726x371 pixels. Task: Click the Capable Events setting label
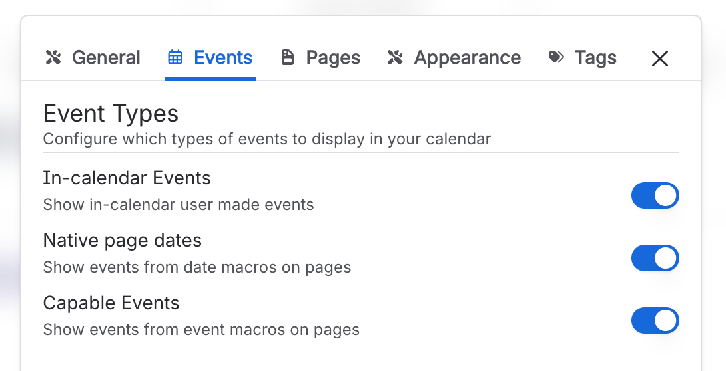point(111,303)
